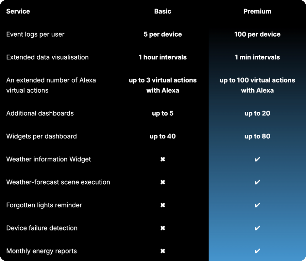Click Monthly energy reports Basic cross icon
Viewport: 306px width, 261px height.
(163, 251)
